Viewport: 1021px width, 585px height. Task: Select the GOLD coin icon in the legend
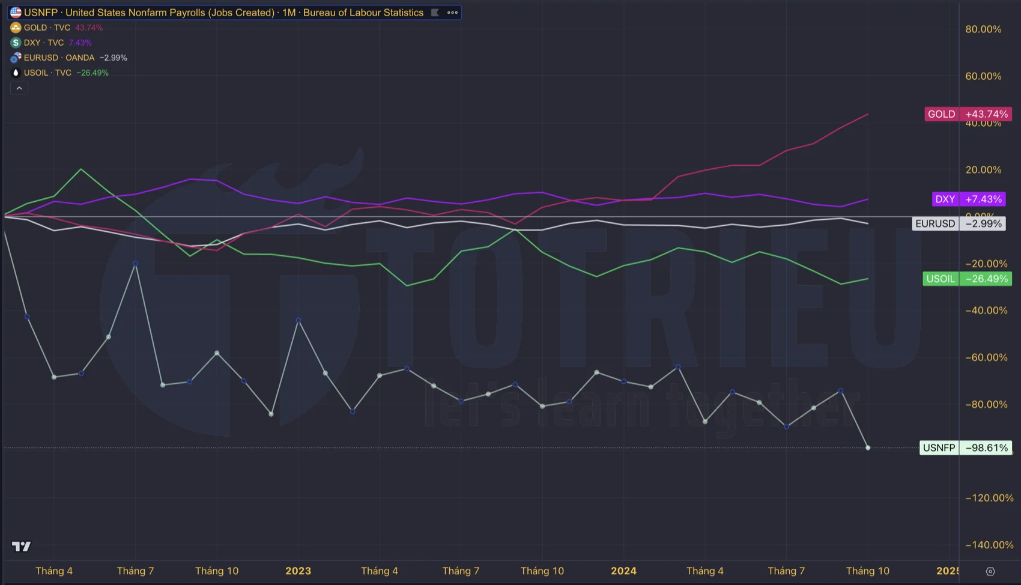point(15,27)
